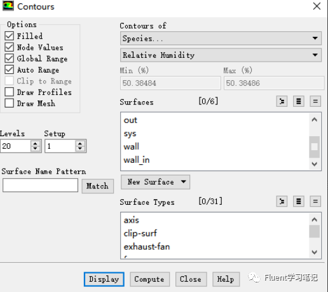
Task: Click the Compute button
Action: (x=149, y=279)
